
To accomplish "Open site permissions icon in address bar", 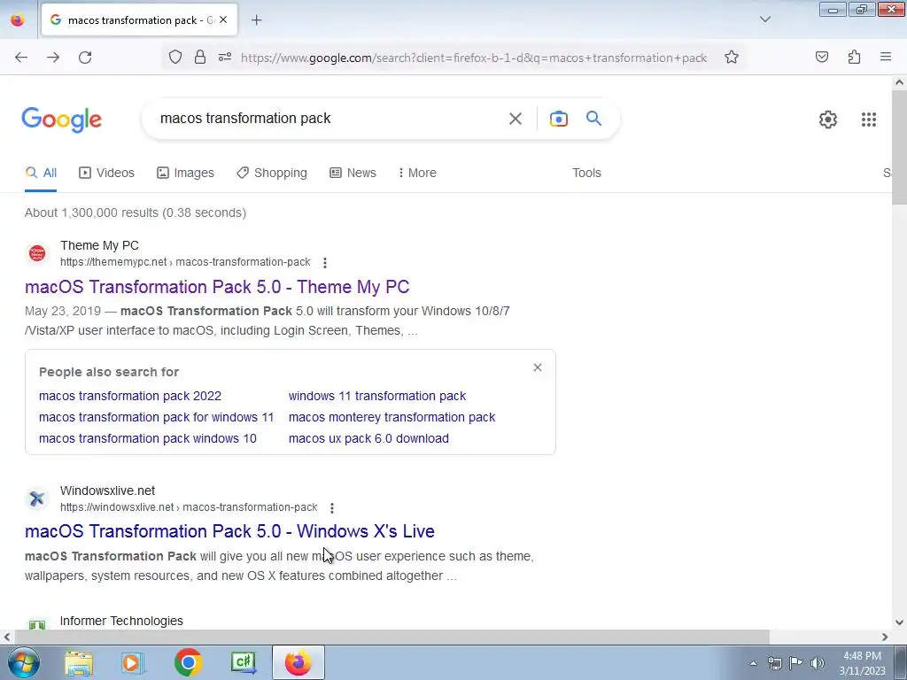I will tap(225, 58).
